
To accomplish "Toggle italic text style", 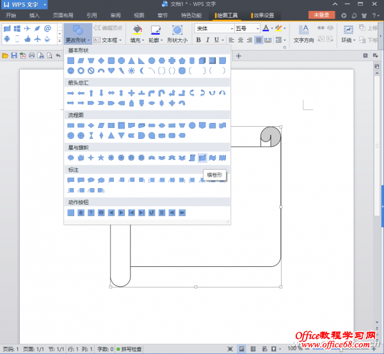I will click(x=208, y=40).
